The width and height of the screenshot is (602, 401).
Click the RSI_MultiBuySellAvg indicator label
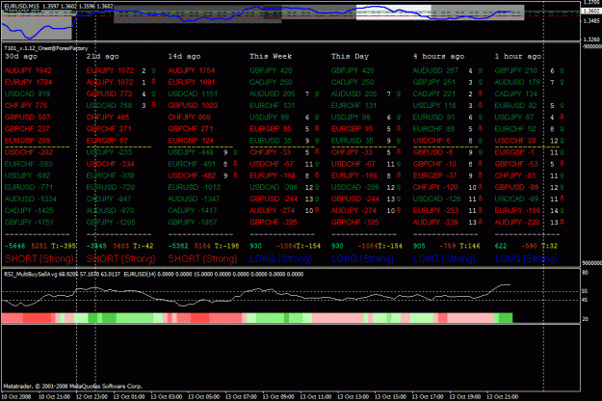click(x=29, y=275)
